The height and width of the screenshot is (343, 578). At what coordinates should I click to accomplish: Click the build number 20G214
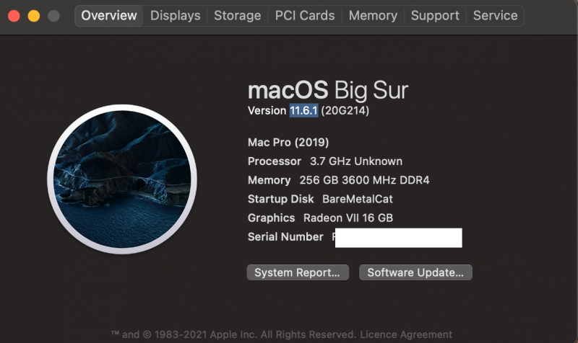345,110
